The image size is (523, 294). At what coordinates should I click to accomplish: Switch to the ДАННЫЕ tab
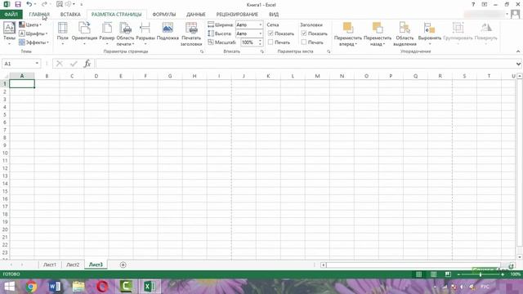tap(196, 15)
